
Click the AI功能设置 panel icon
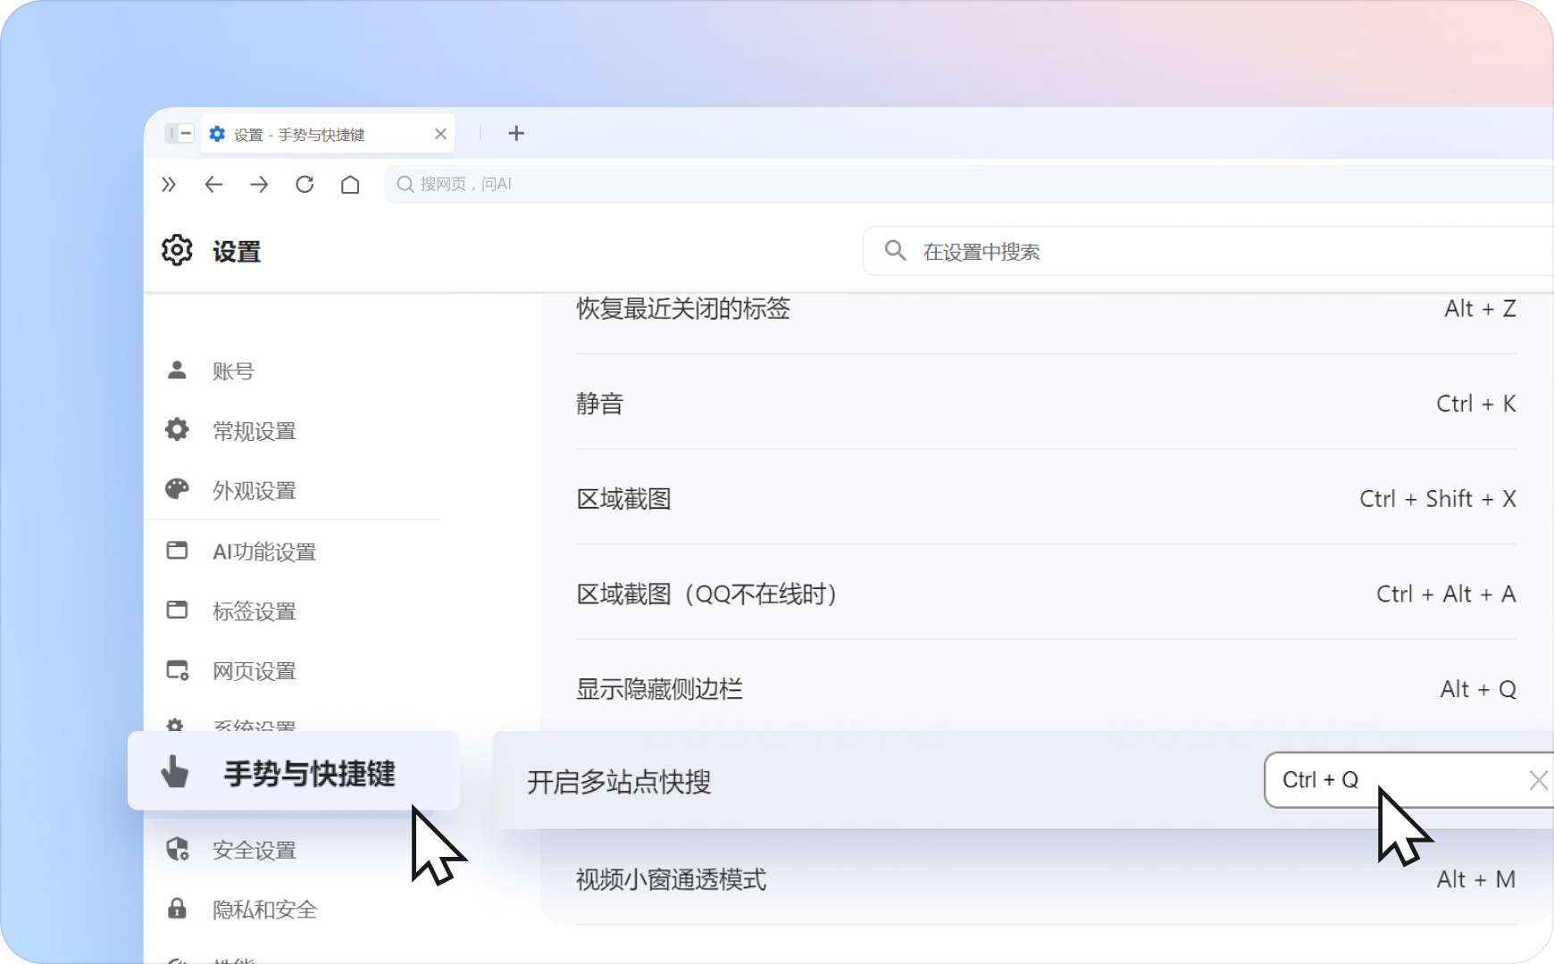[x=177, y=551]
